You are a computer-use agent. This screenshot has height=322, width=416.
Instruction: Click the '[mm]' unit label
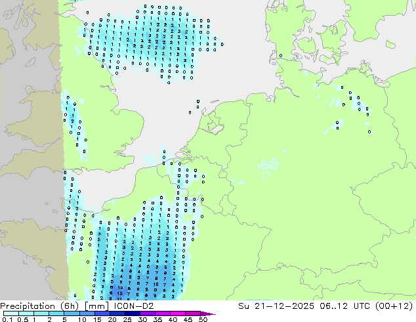tap(96, 306)
